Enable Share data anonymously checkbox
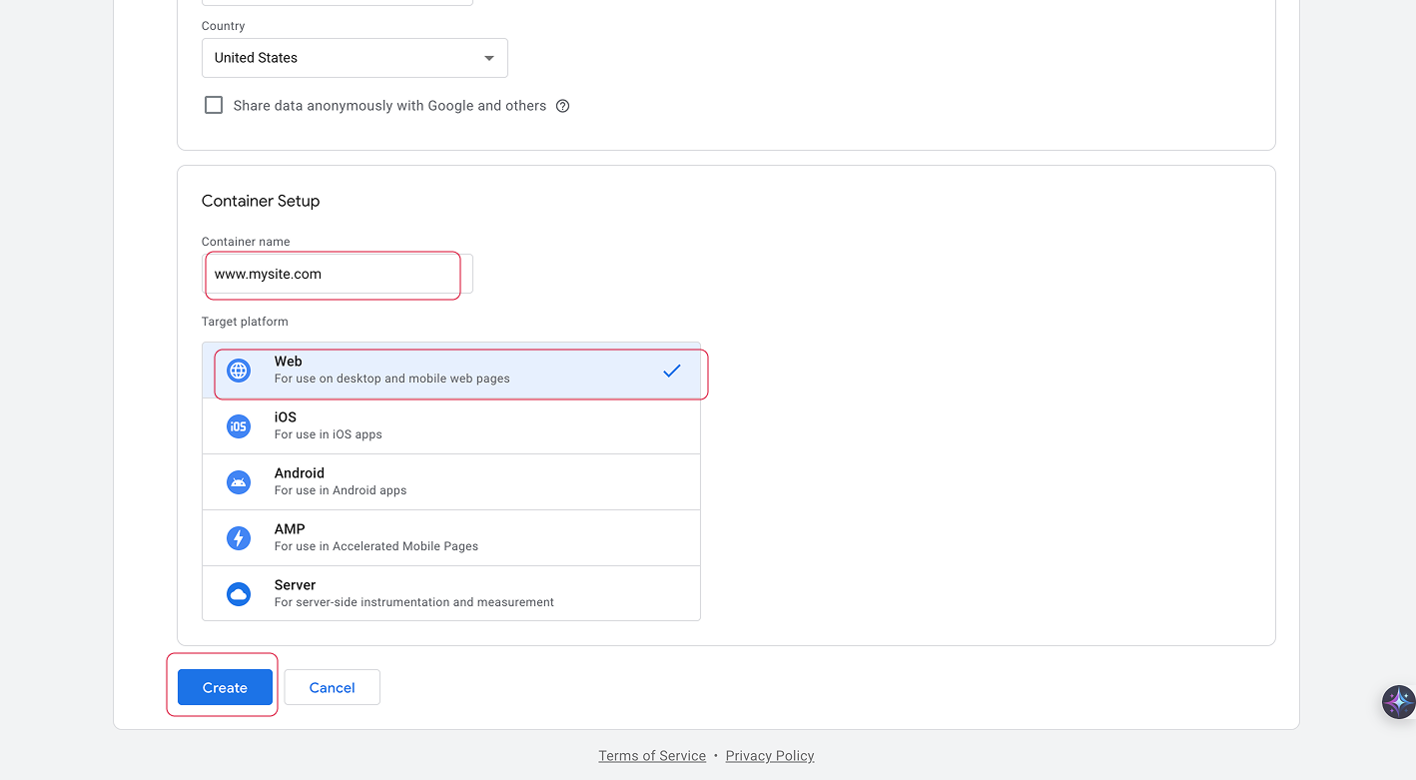Screen dimensions: 1416x780 pyautogui.click(x=214, y=105)
